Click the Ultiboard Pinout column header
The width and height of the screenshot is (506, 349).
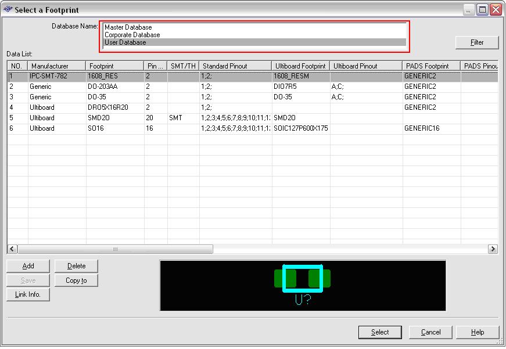point(366,66)
